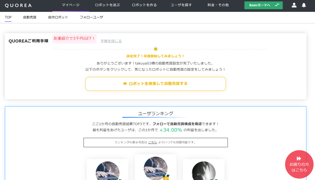Viewport: 315px width, 180px height.
Task: Click the 友達紹介で5千円GET! banner
Action: (x=74, y=39)
